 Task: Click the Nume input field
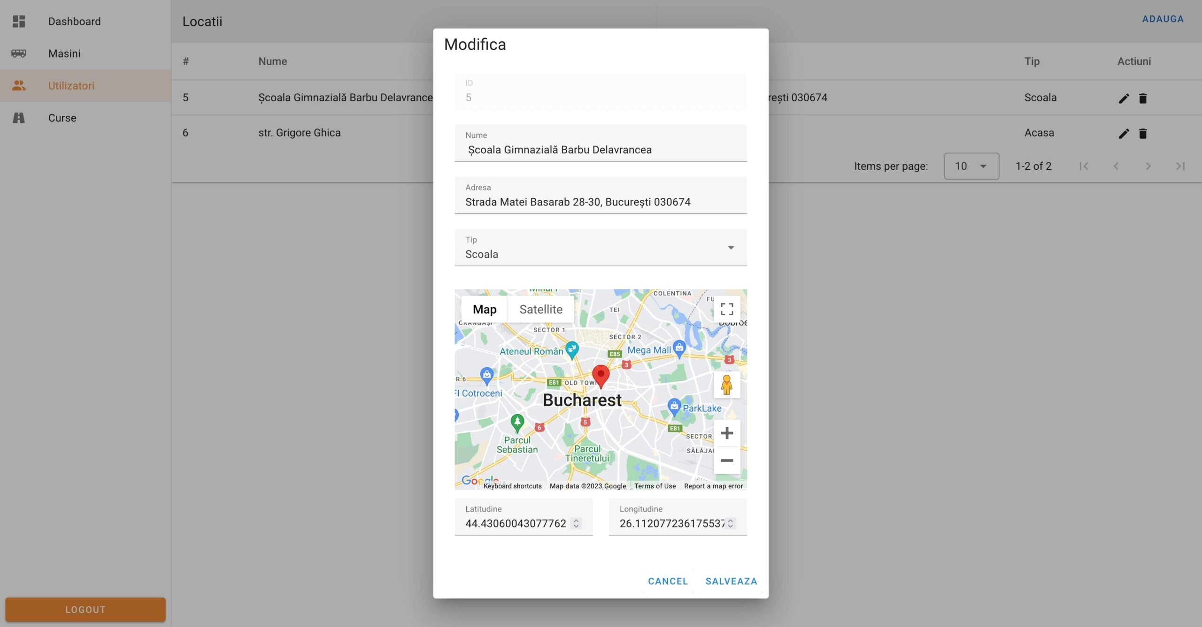(601, 143)
